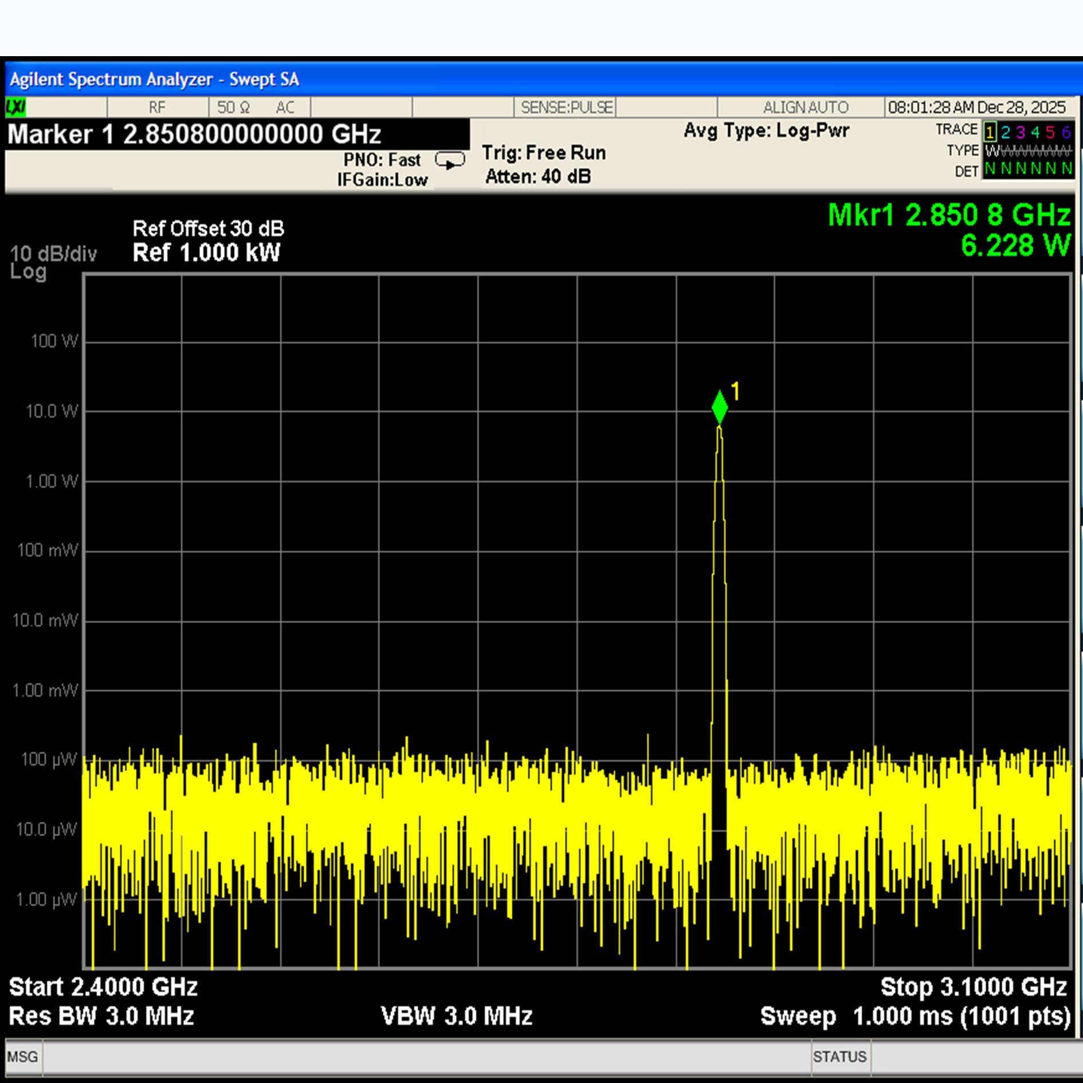Click the IFGain:Low label
The width and height of the screenshot is (1083, 1083).
[382, 180]
